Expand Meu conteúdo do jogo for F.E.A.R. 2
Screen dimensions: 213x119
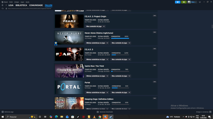[95, 26]
